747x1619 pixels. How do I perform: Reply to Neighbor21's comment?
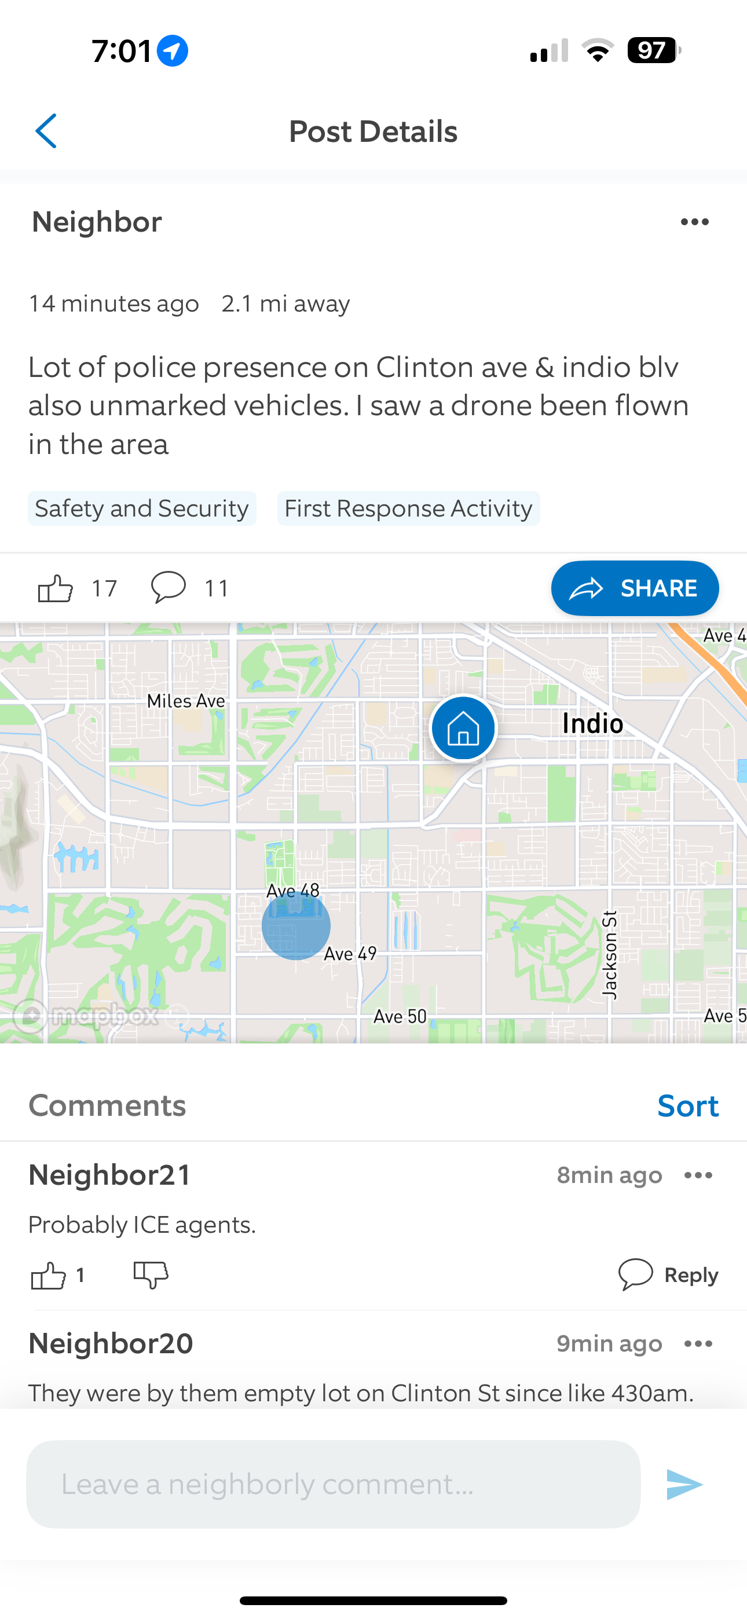point(668,1274)
